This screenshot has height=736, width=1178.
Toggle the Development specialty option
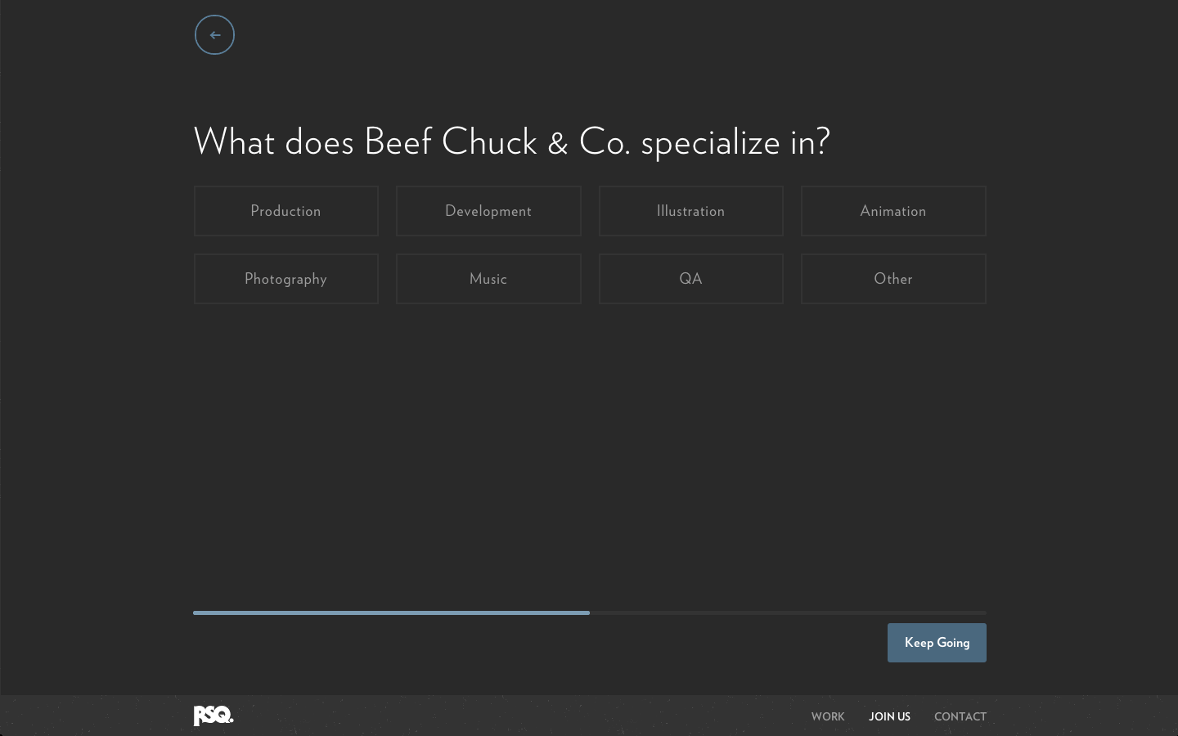pos(488,211)
